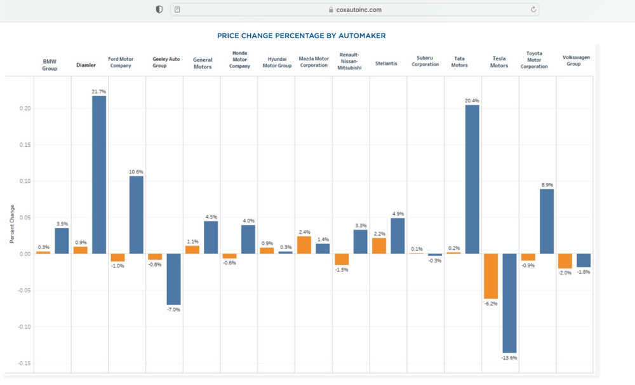Open the Reader view icon in address bar
The image size is (635, 385).
point(177,10)
